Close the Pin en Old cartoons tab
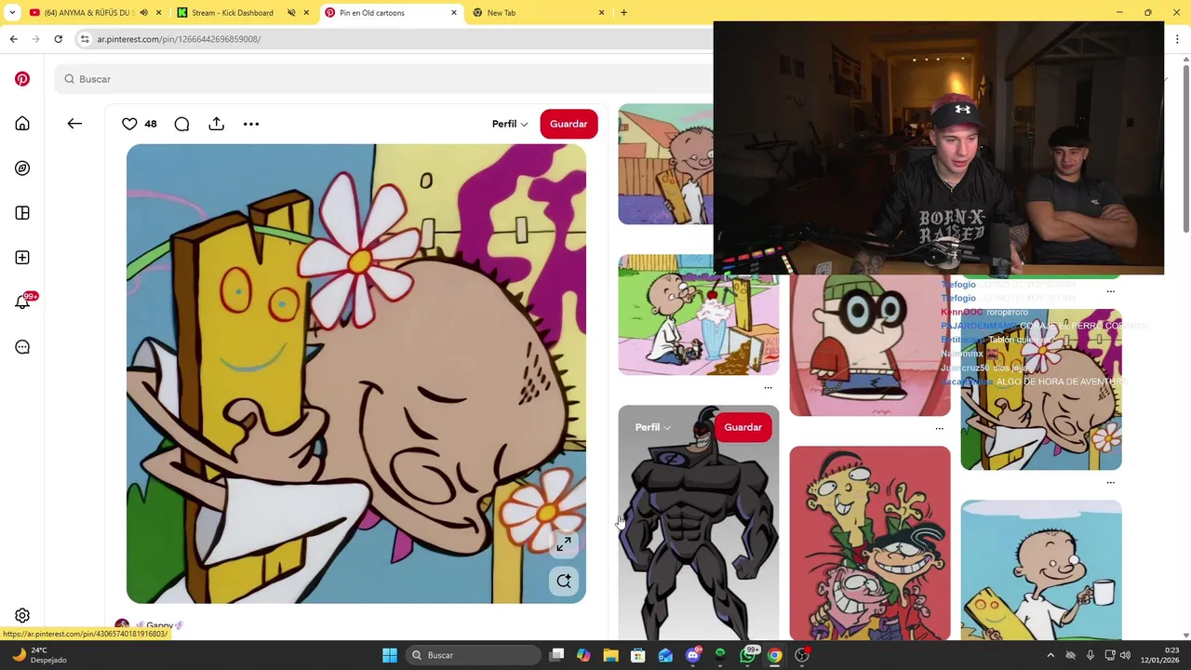Screen dimensions: 1191x670 pos(454,13)
